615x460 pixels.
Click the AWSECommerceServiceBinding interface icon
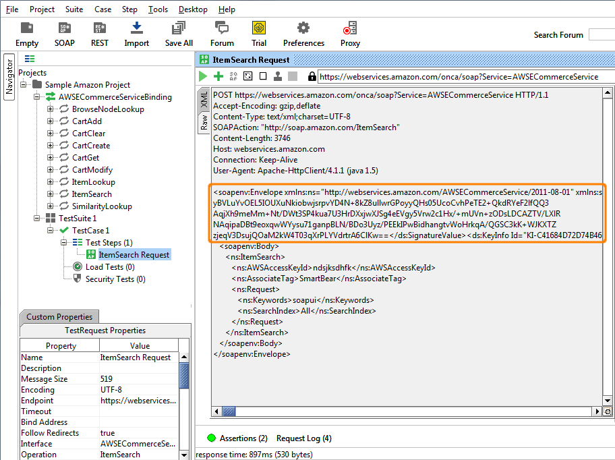tap(51, 96)
